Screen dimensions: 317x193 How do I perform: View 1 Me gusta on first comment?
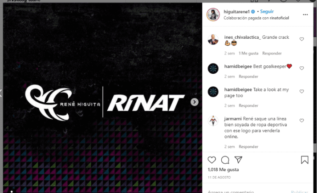point(248,53)
